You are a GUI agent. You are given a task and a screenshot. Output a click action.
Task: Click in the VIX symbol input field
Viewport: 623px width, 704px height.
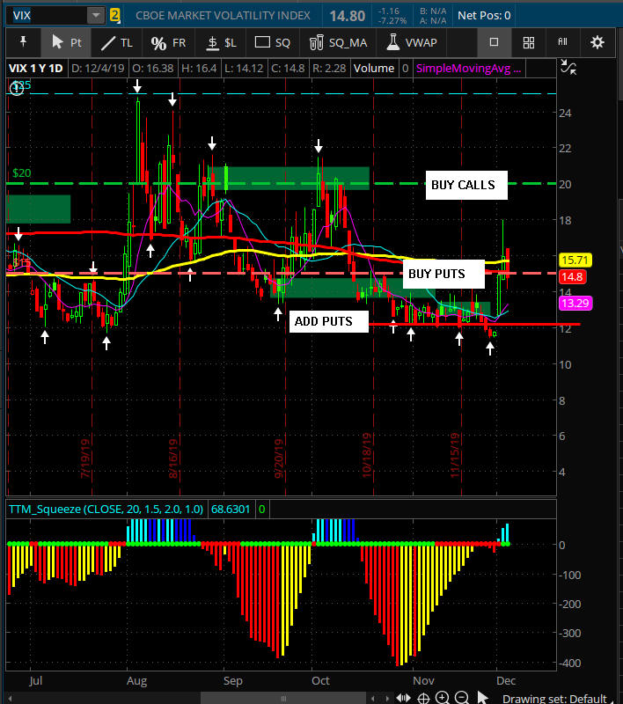pyautogui.click(x=44, y=15)
